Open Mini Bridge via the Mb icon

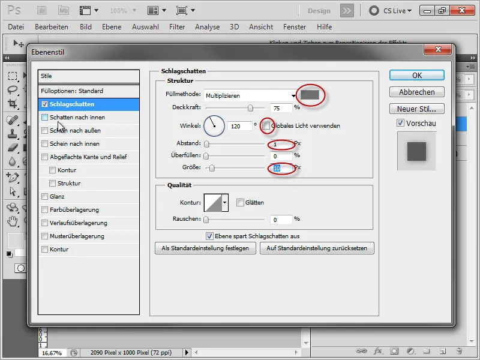tap(64, 11)
